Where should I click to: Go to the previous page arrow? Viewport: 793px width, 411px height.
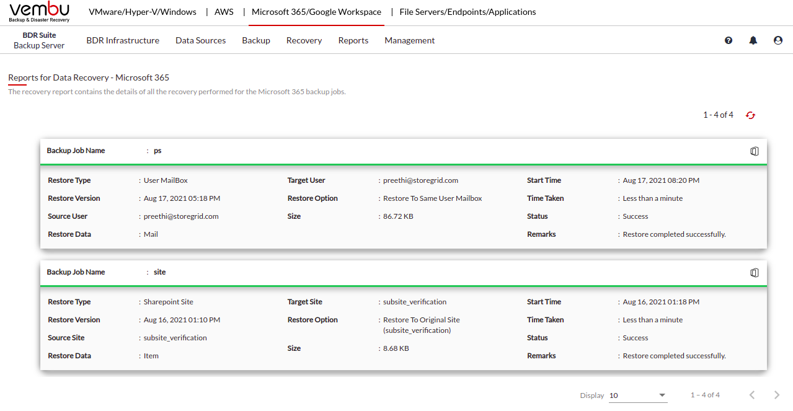(x=752, y=395)
